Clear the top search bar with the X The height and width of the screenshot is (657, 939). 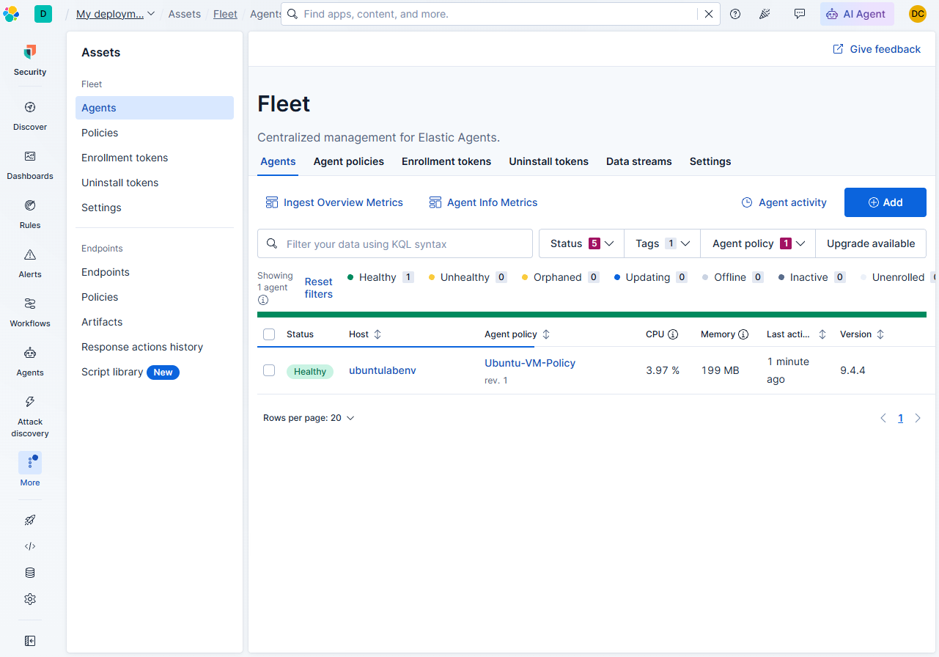coord(709,14)
